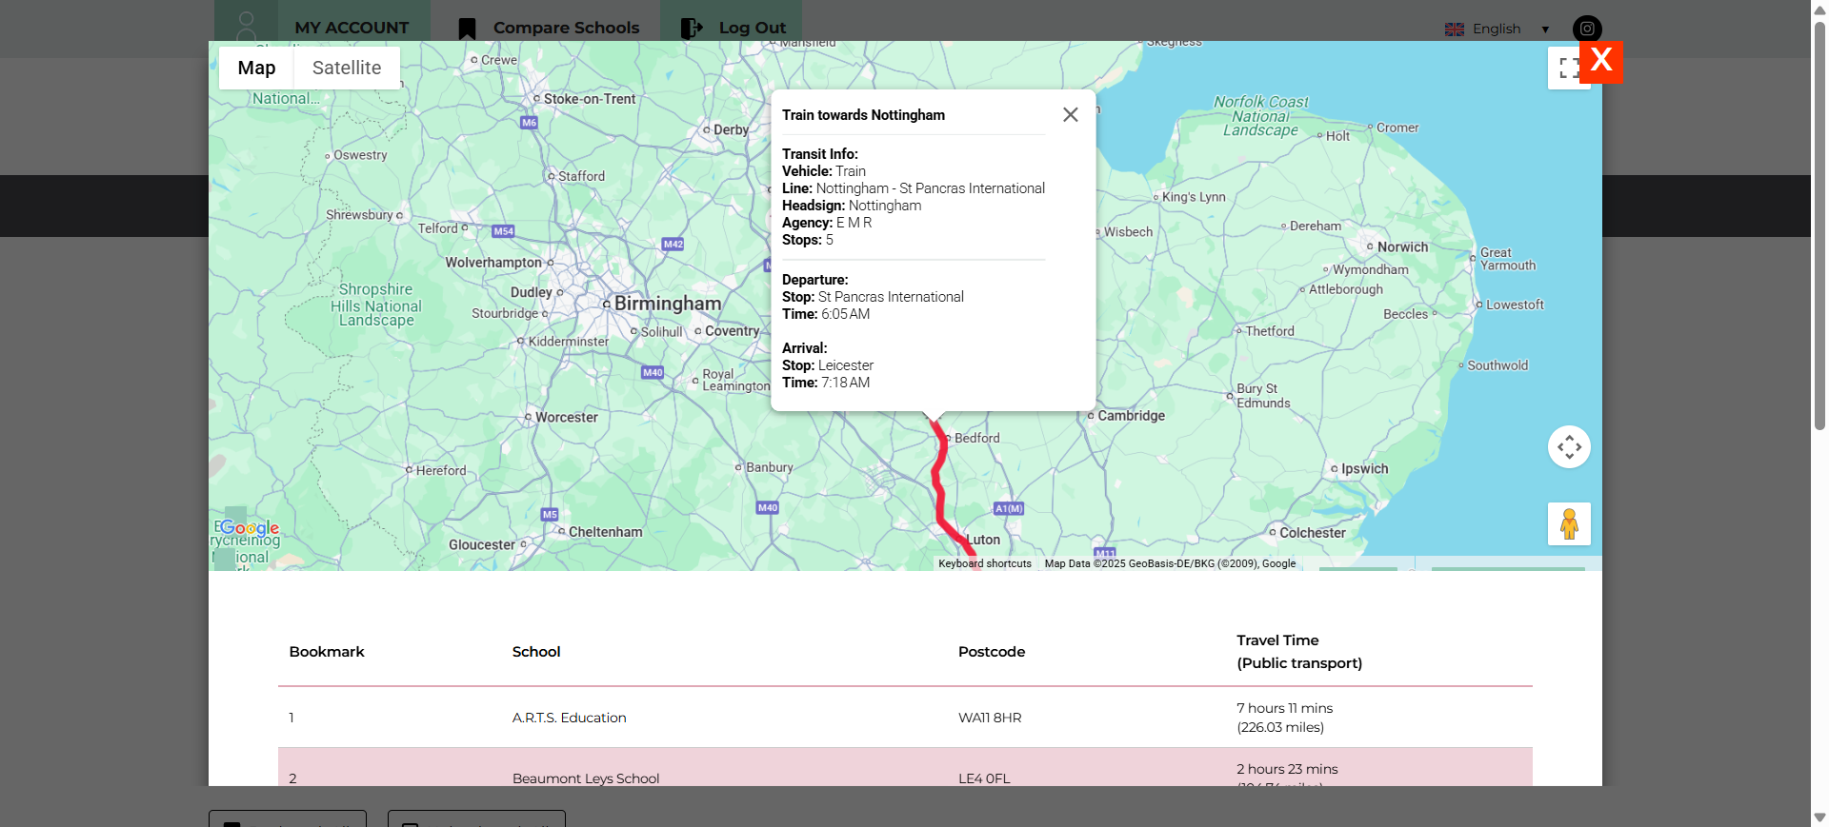This screenshot has width=1829, height=827.
Task: Click the Google logo on map
Action: tap(250, 528)
